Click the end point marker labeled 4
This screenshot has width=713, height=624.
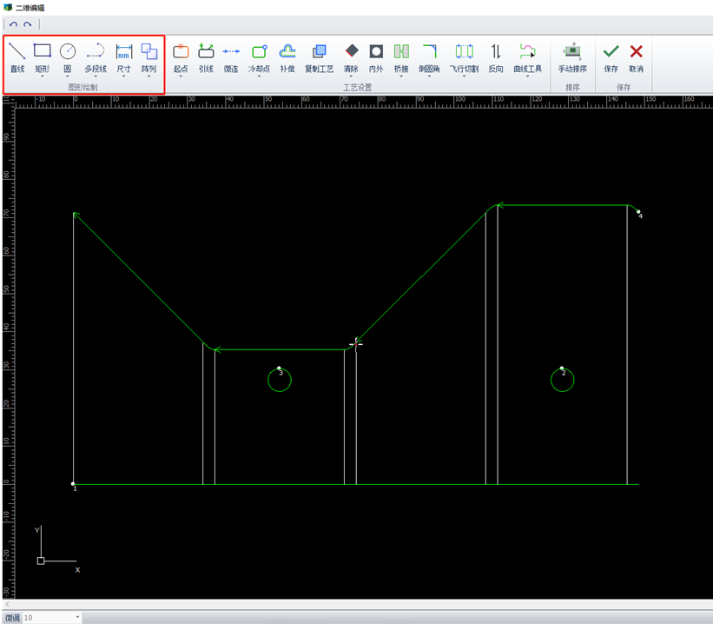638,212
